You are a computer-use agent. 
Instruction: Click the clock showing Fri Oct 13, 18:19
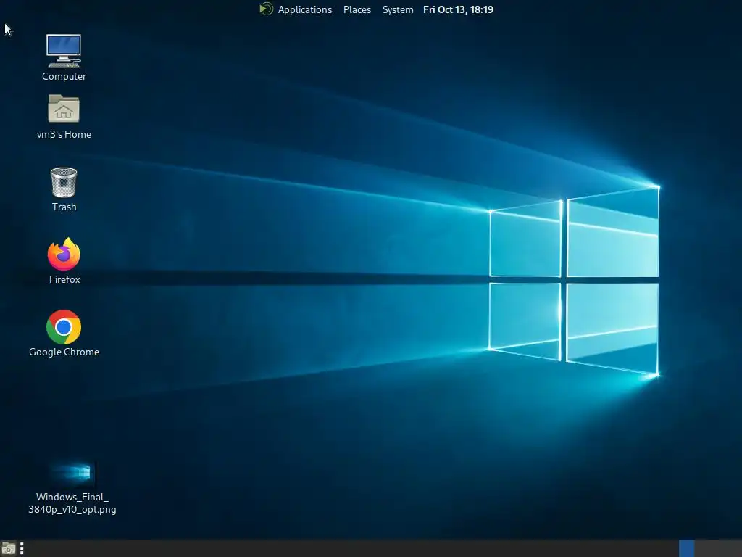458,9
